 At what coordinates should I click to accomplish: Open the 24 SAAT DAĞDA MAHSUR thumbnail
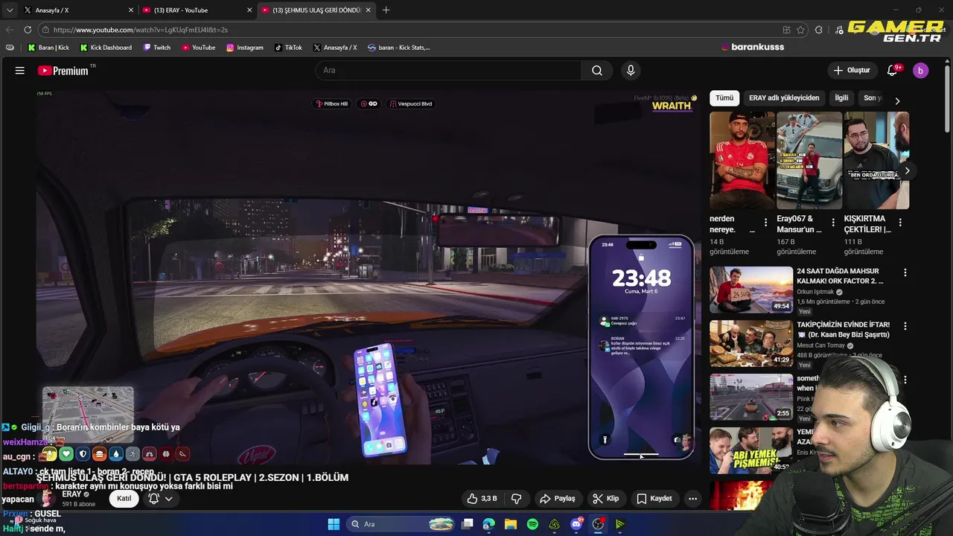(751, 290)
